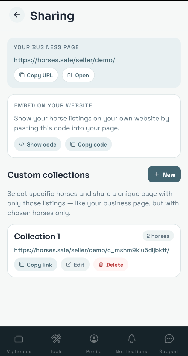This screenshot has width=188, height=356.
Task: Open the Notifications bell tab
Action: (x=131, y=344)
